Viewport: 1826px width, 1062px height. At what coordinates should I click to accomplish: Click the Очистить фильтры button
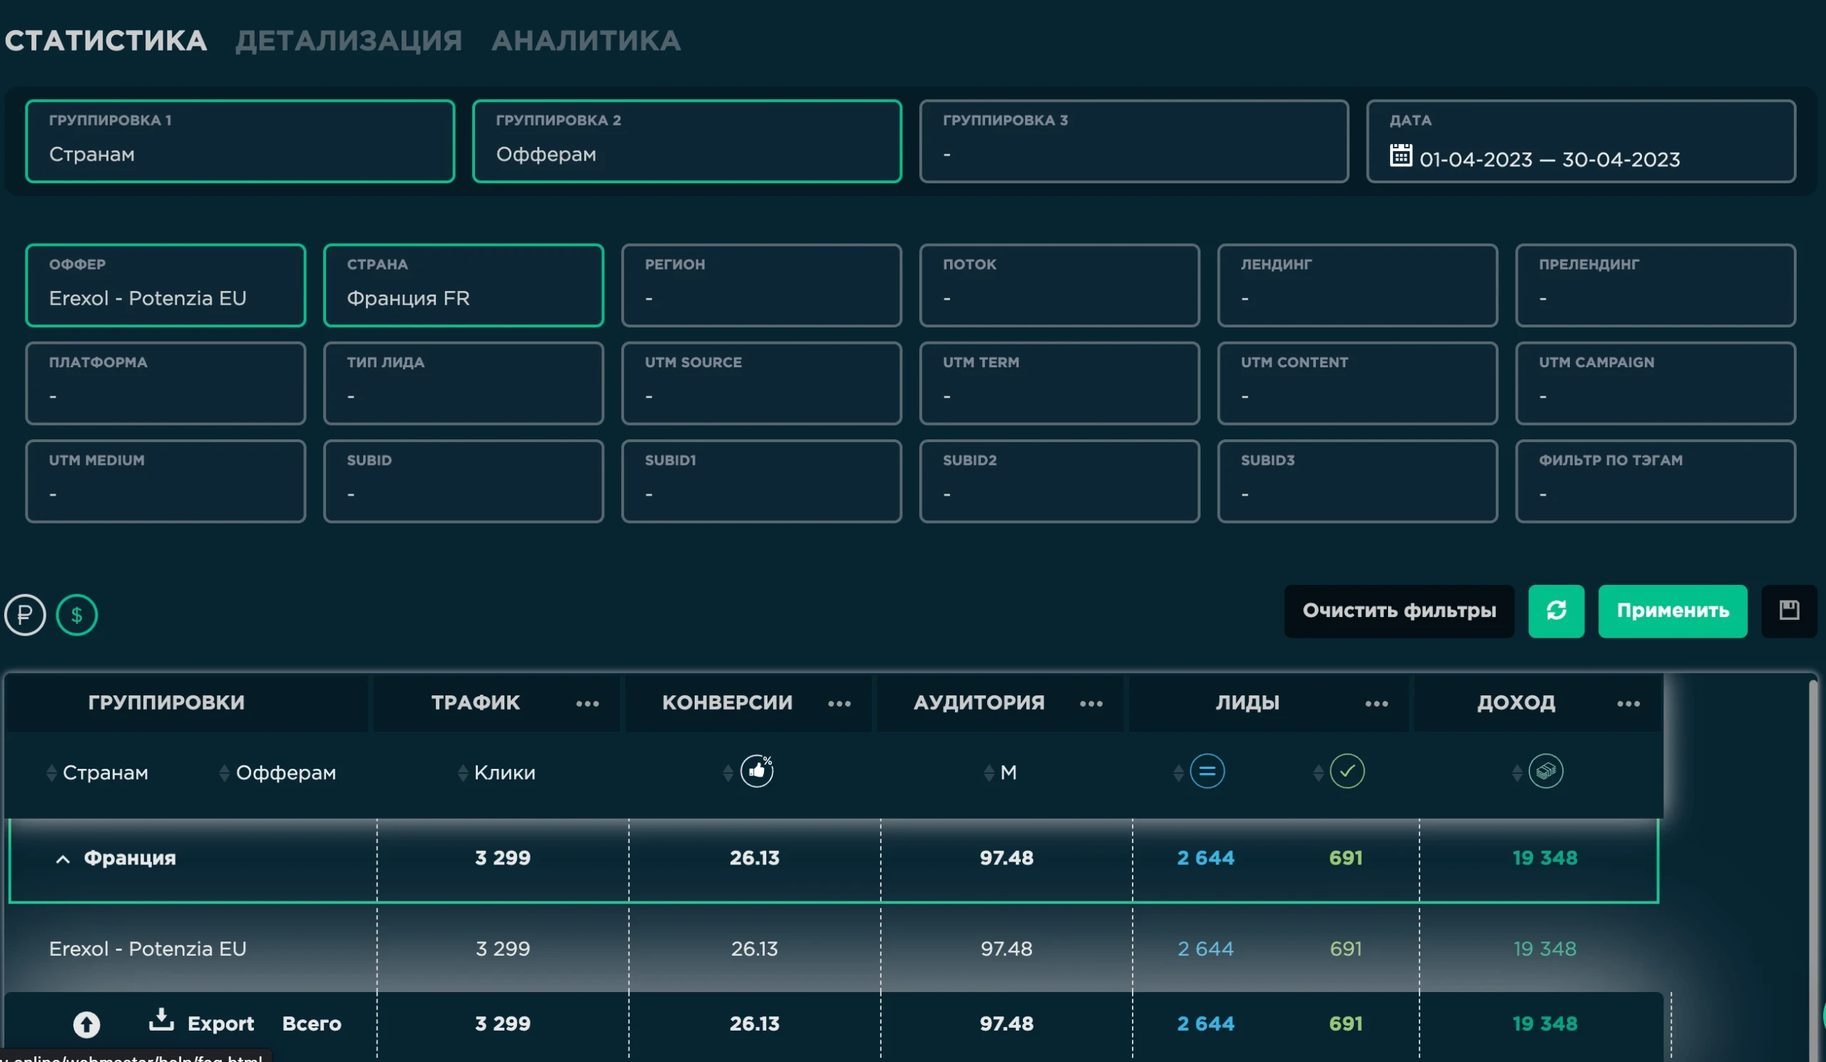(1399, 611)
